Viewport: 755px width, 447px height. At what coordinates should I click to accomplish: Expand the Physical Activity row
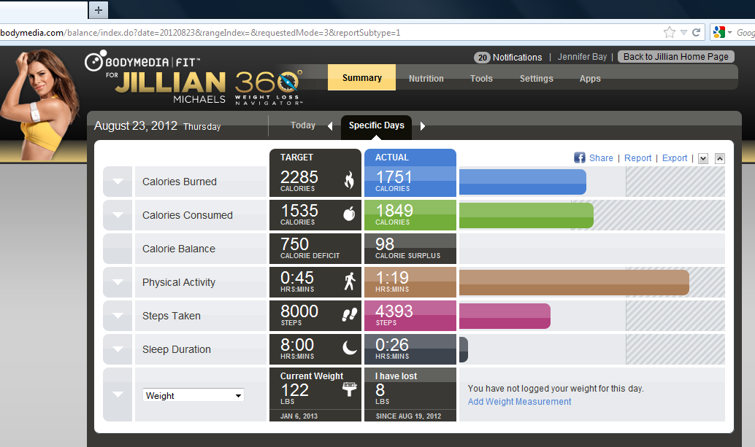(118, 282)
